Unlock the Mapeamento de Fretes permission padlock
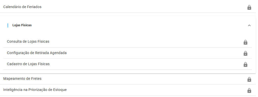Image resolution: width=258 pixels, height=97 pixels. 249,79
